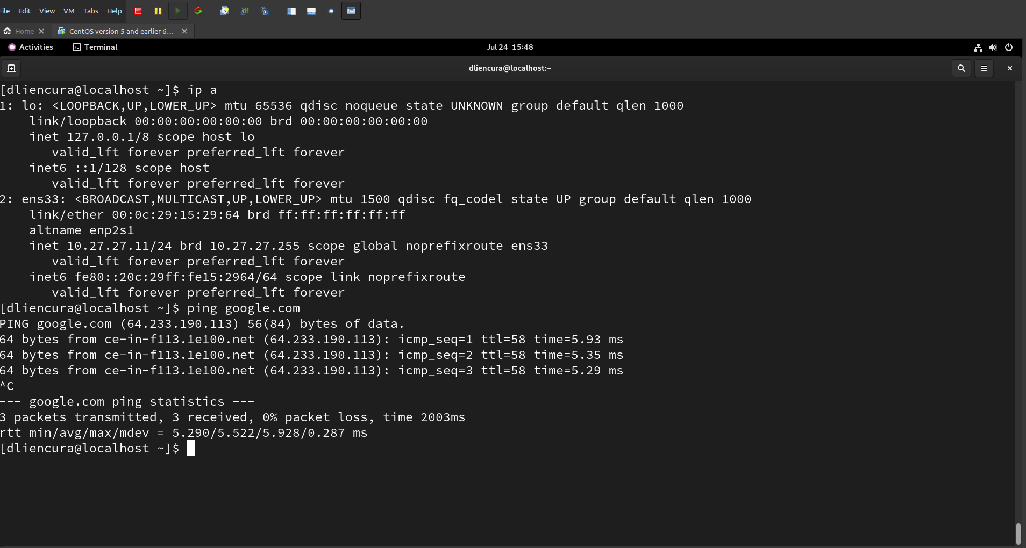Click the text altname enp2s1
This screenshot has width=1026, height=548.
point(82,230)
